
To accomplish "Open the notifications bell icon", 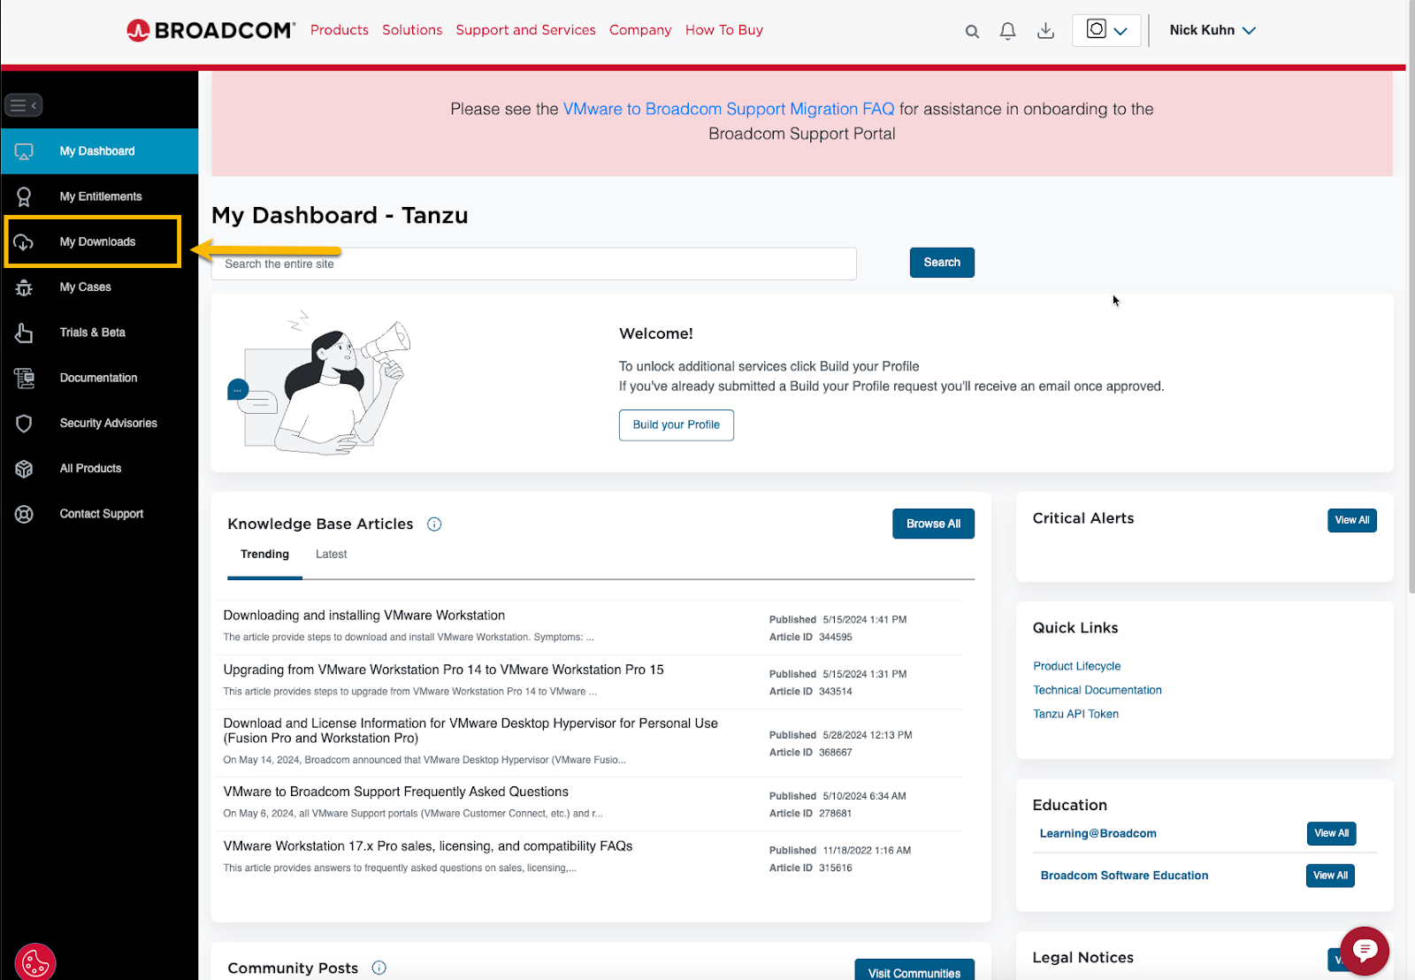I will 1007,31.
